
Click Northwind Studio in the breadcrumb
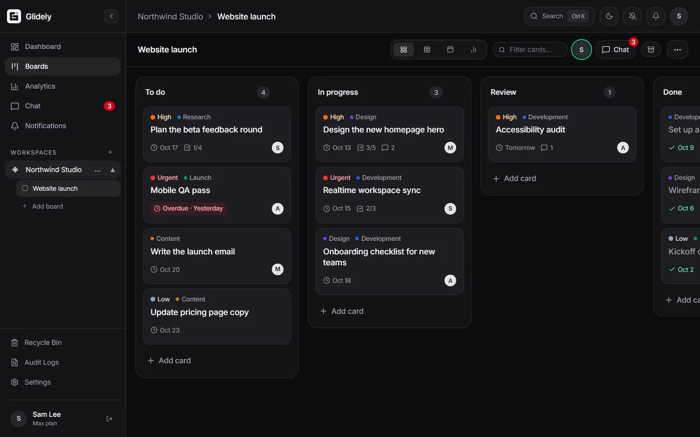[x=170, y=17]
